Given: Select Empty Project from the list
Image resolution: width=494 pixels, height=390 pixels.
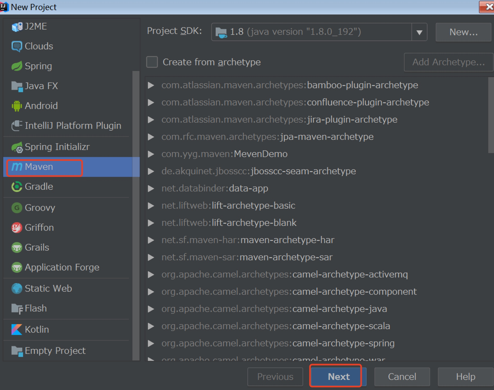Looking at the screenshot, I should point(55,351).
